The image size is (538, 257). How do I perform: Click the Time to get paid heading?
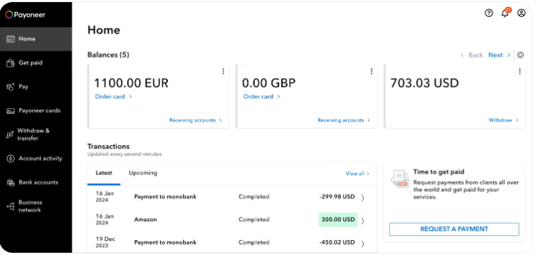pos(438,172)
